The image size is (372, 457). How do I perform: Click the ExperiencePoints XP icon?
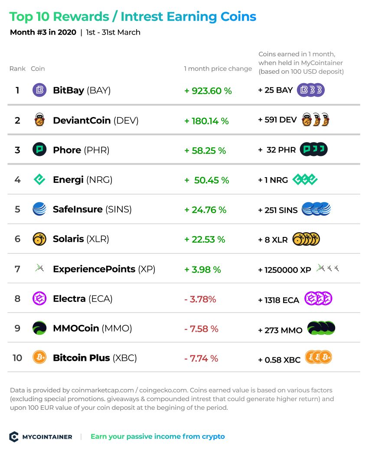39,268
